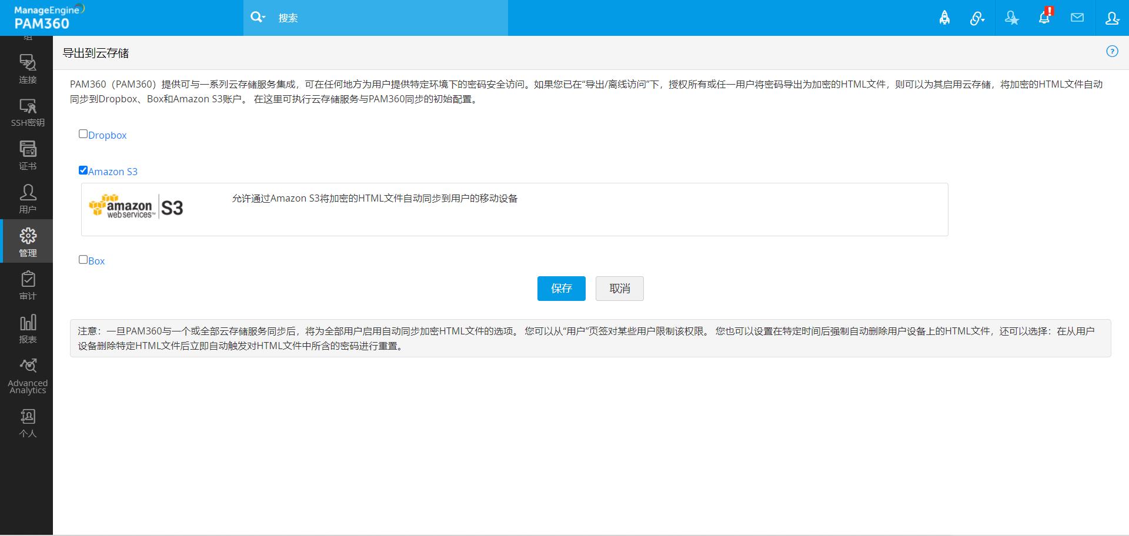Open Advanced Analytics in sidebar
Viewport: 1129px width, 536px height.
tap(28, 376)
